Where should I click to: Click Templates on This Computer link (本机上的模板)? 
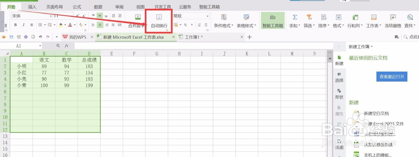point(378,155)
